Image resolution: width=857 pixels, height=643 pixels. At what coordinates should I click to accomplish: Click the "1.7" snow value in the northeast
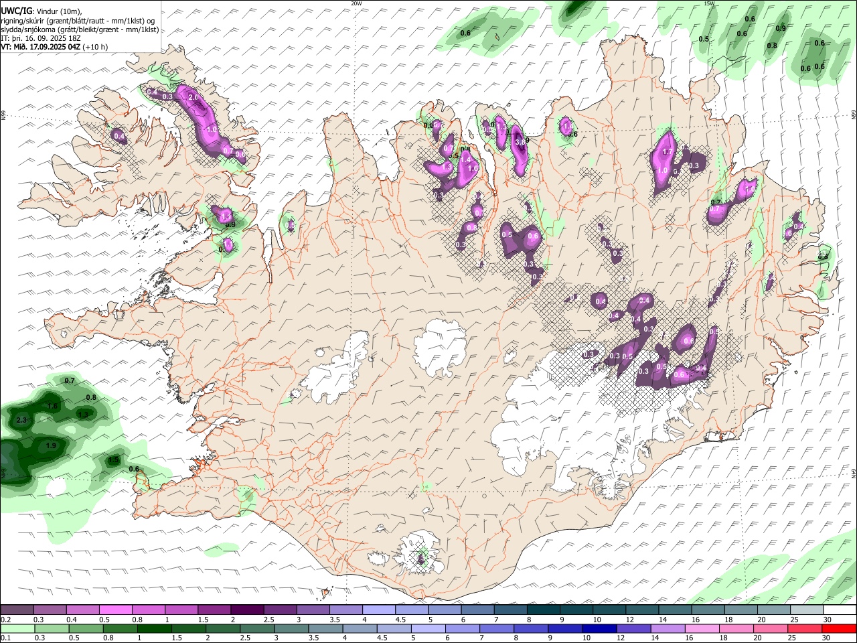668,152
